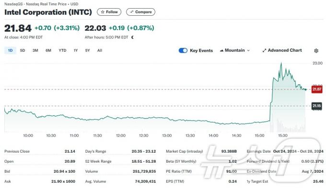Viewport: 326px width, 188px height.
Task: Click the Avg. Volume value 74,209,431
Action: click(145, 181)
